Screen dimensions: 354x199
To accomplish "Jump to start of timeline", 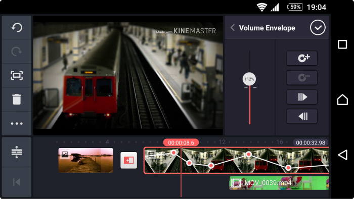I will point(17,182).
